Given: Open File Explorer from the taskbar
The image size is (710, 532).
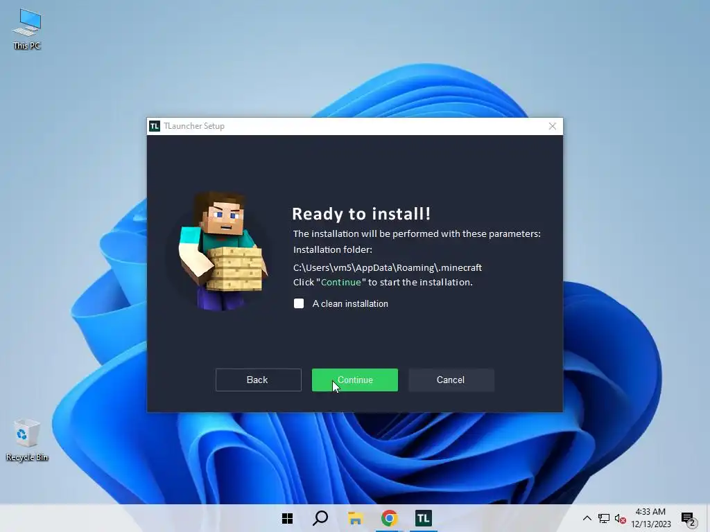Looking at the screenshot, I should 356,518.
